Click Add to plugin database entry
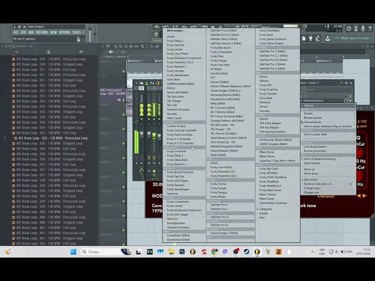This screenshot has height=281, width=375. coord(328,126)
